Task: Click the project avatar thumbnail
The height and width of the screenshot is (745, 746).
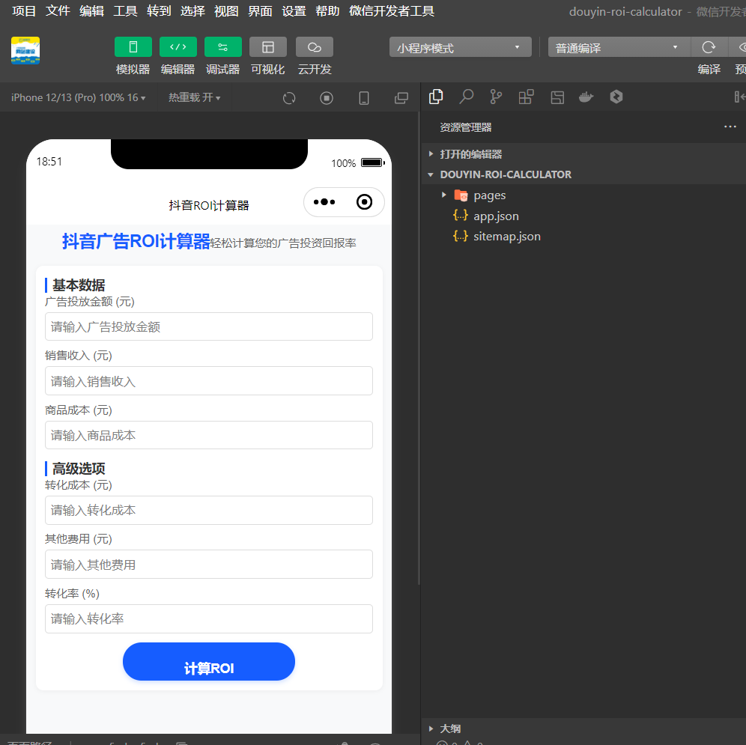Action: pos(25,50)
